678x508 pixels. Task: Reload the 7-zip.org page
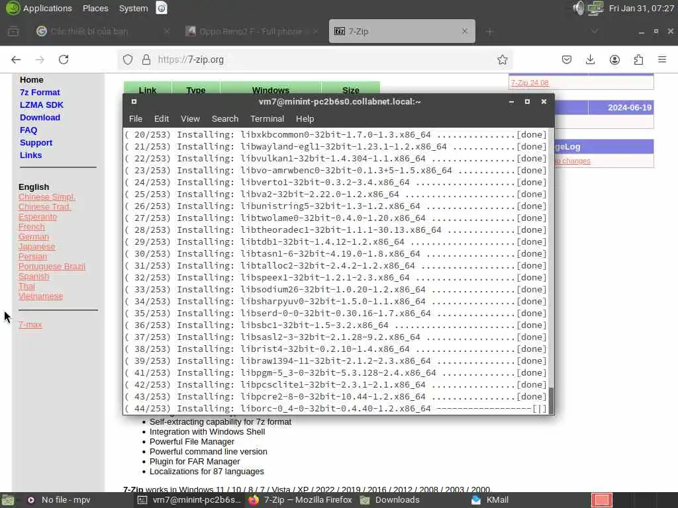tap(64, 60)
